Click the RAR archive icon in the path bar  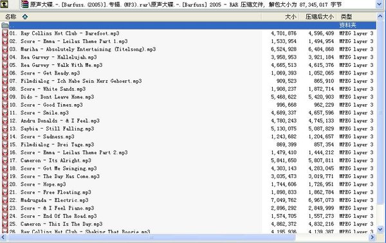24,4
